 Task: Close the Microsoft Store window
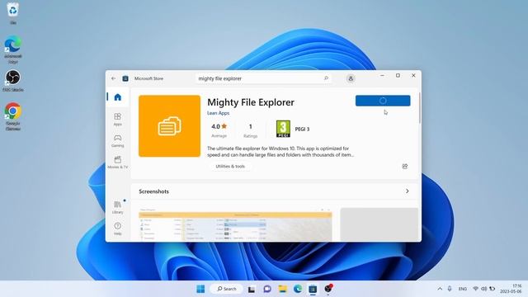413,76
